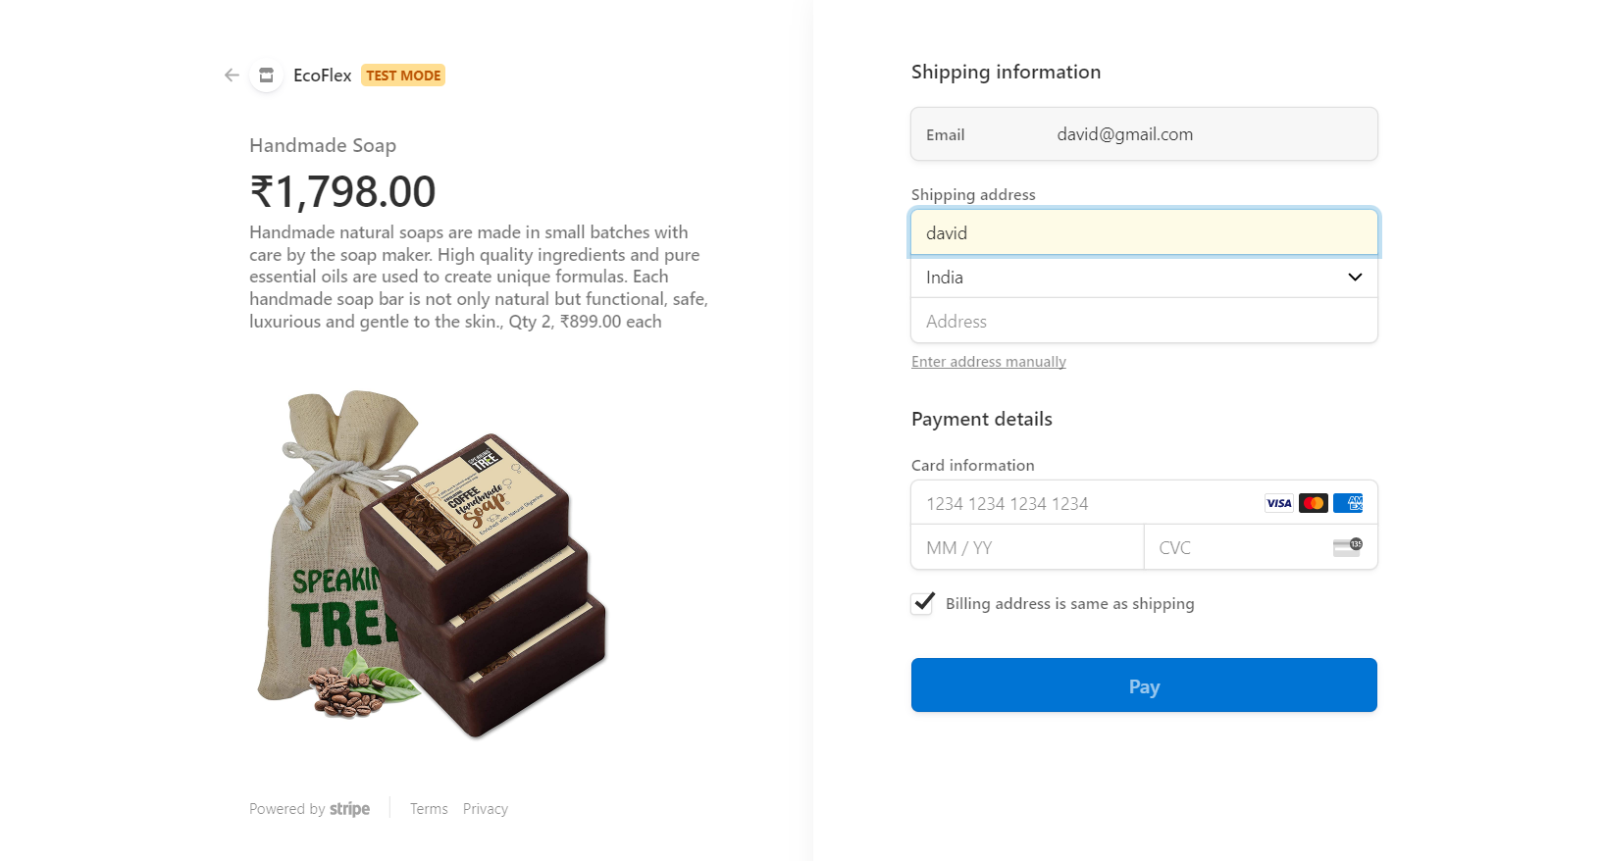Click Enter address manually link

tap(988, 362)
